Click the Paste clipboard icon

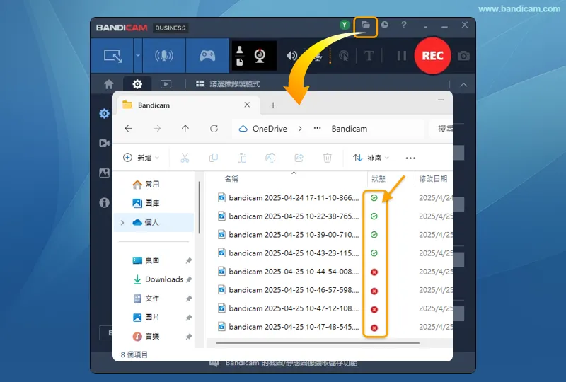coord(242,158)
